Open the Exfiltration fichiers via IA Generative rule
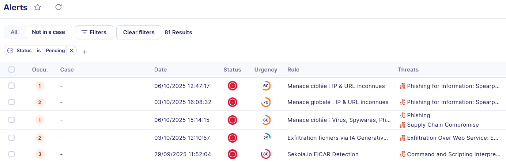506x162 pixels. tap(337, 138)
